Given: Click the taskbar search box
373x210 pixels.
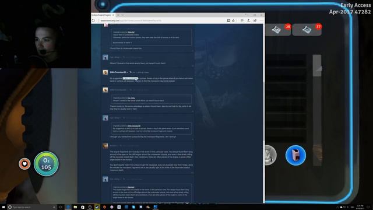Looking at the screenshot, I should click(32, 207).
